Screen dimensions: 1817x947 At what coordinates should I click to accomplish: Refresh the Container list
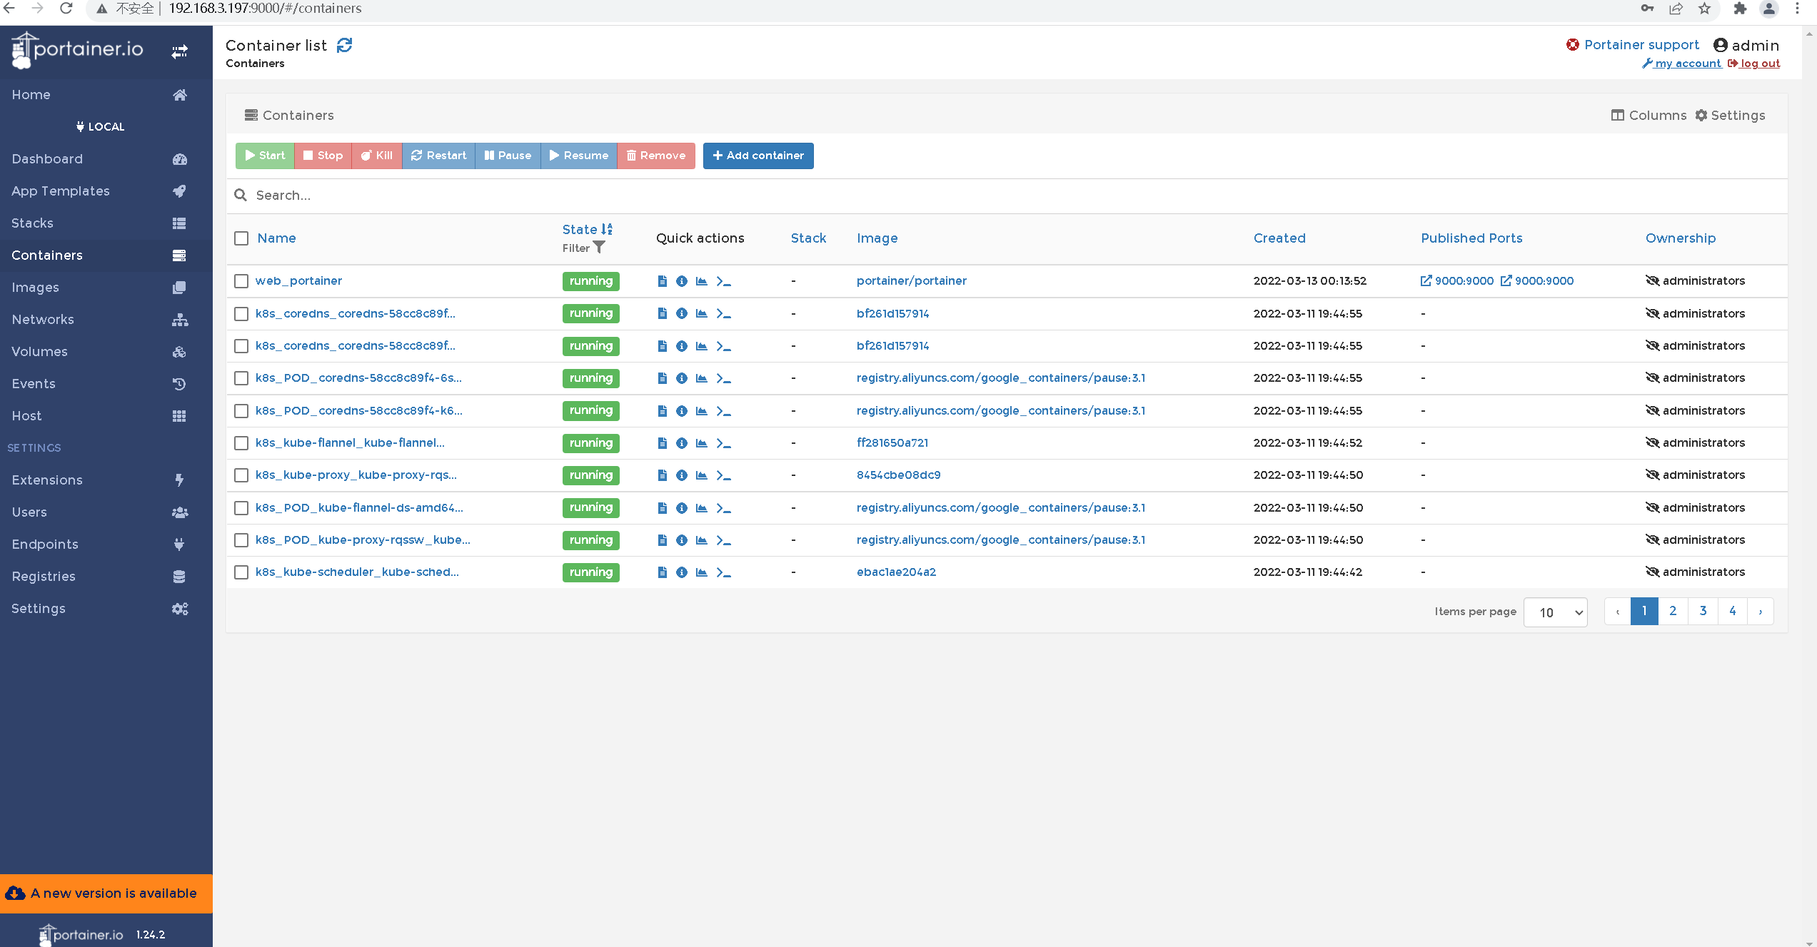point(345,46)
